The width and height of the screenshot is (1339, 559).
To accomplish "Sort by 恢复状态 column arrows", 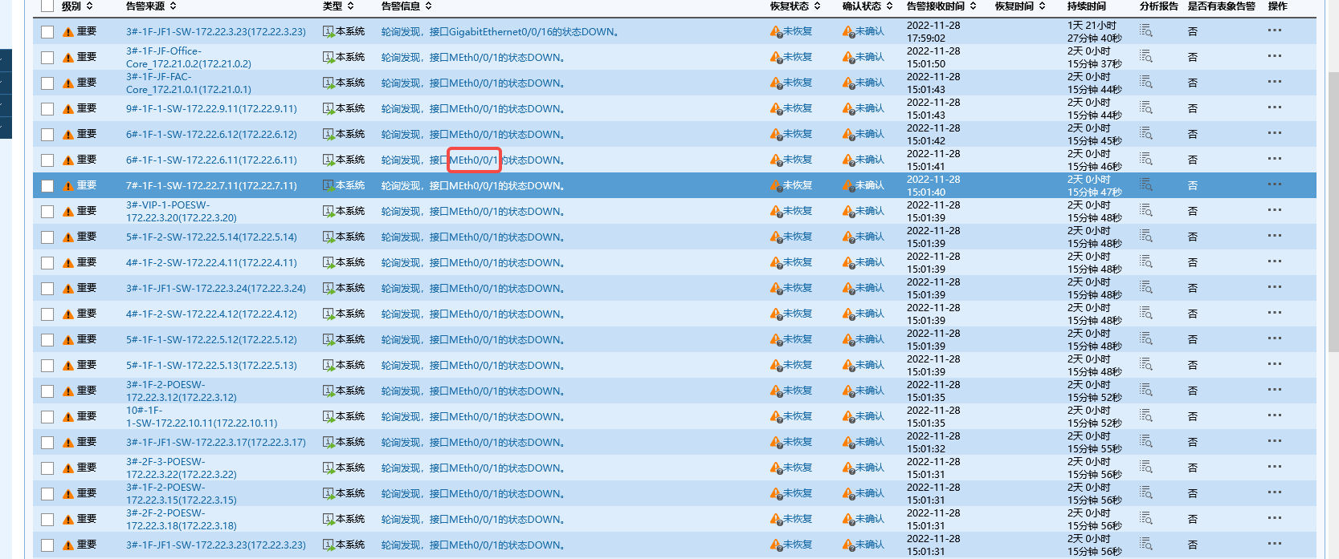I will 817,6.
